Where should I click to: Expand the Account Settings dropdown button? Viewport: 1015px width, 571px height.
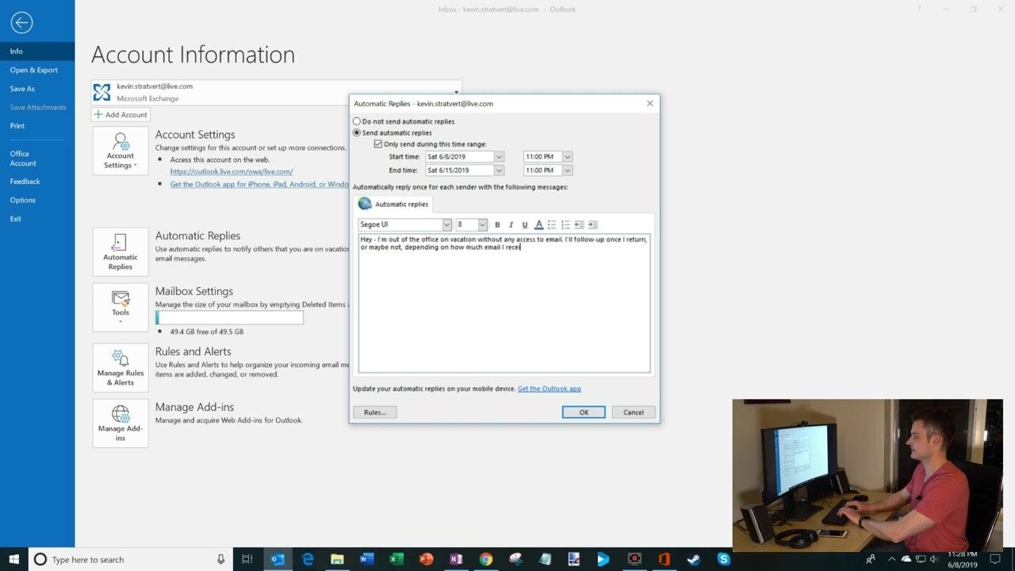tap(121, 151)
